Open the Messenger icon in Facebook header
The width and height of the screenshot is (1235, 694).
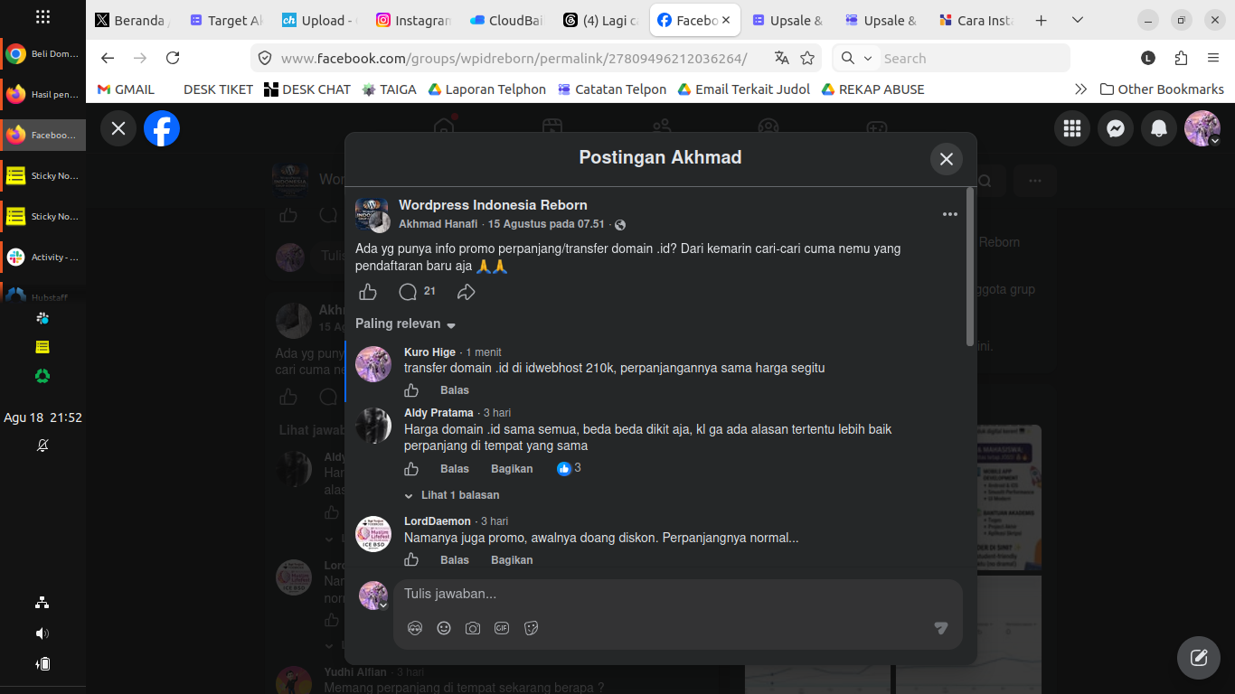coord(1116,128)
